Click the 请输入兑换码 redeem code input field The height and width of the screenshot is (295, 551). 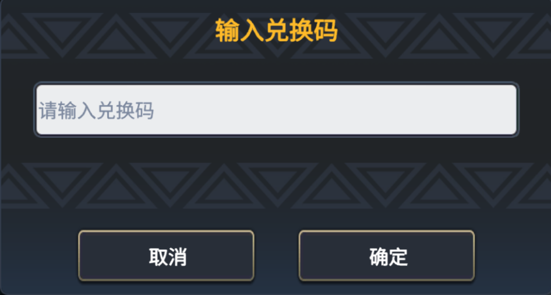276,110
